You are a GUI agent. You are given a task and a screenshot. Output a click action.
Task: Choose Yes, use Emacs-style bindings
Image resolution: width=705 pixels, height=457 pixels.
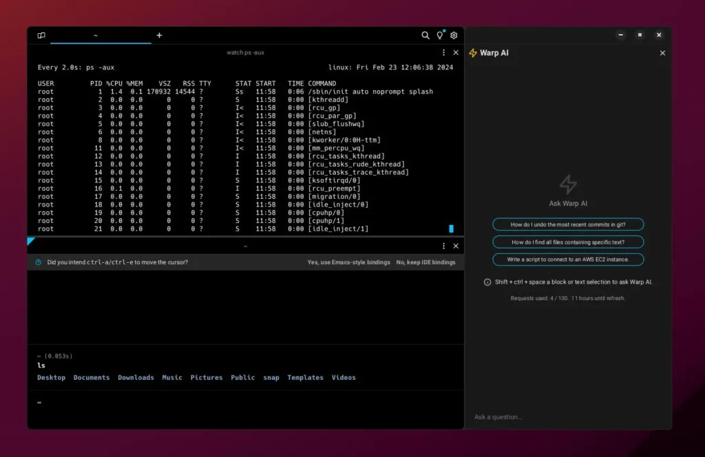[x=348, y=262]
